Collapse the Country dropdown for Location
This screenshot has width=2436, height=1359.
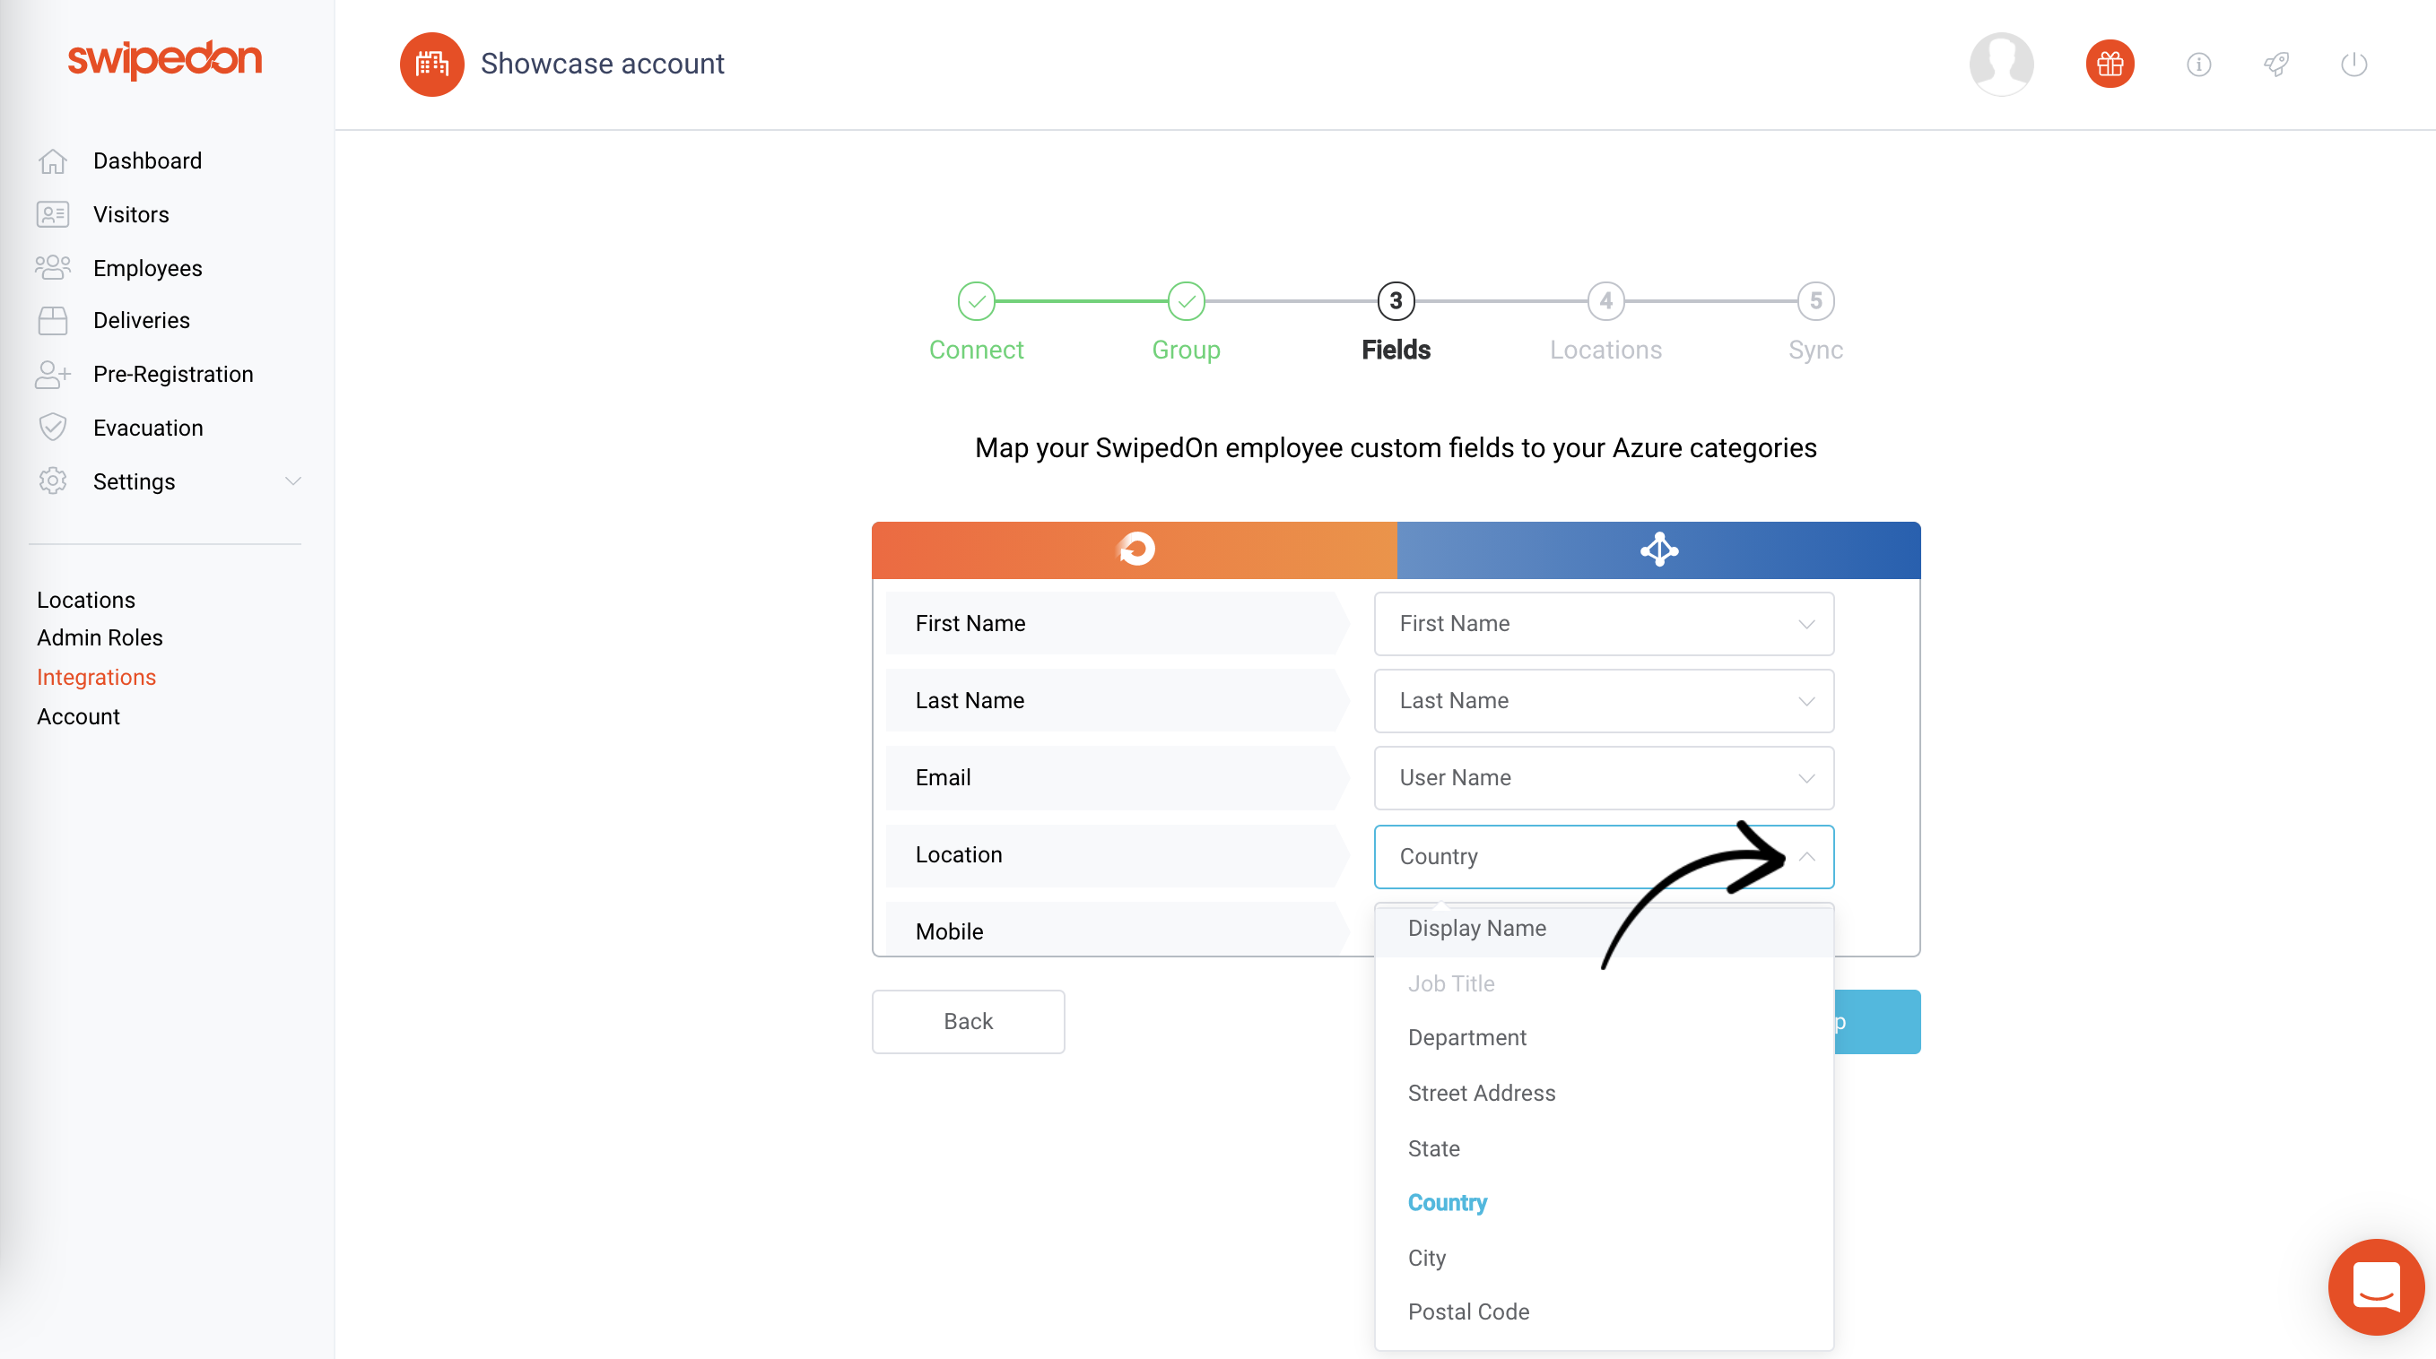[1604, 856]
